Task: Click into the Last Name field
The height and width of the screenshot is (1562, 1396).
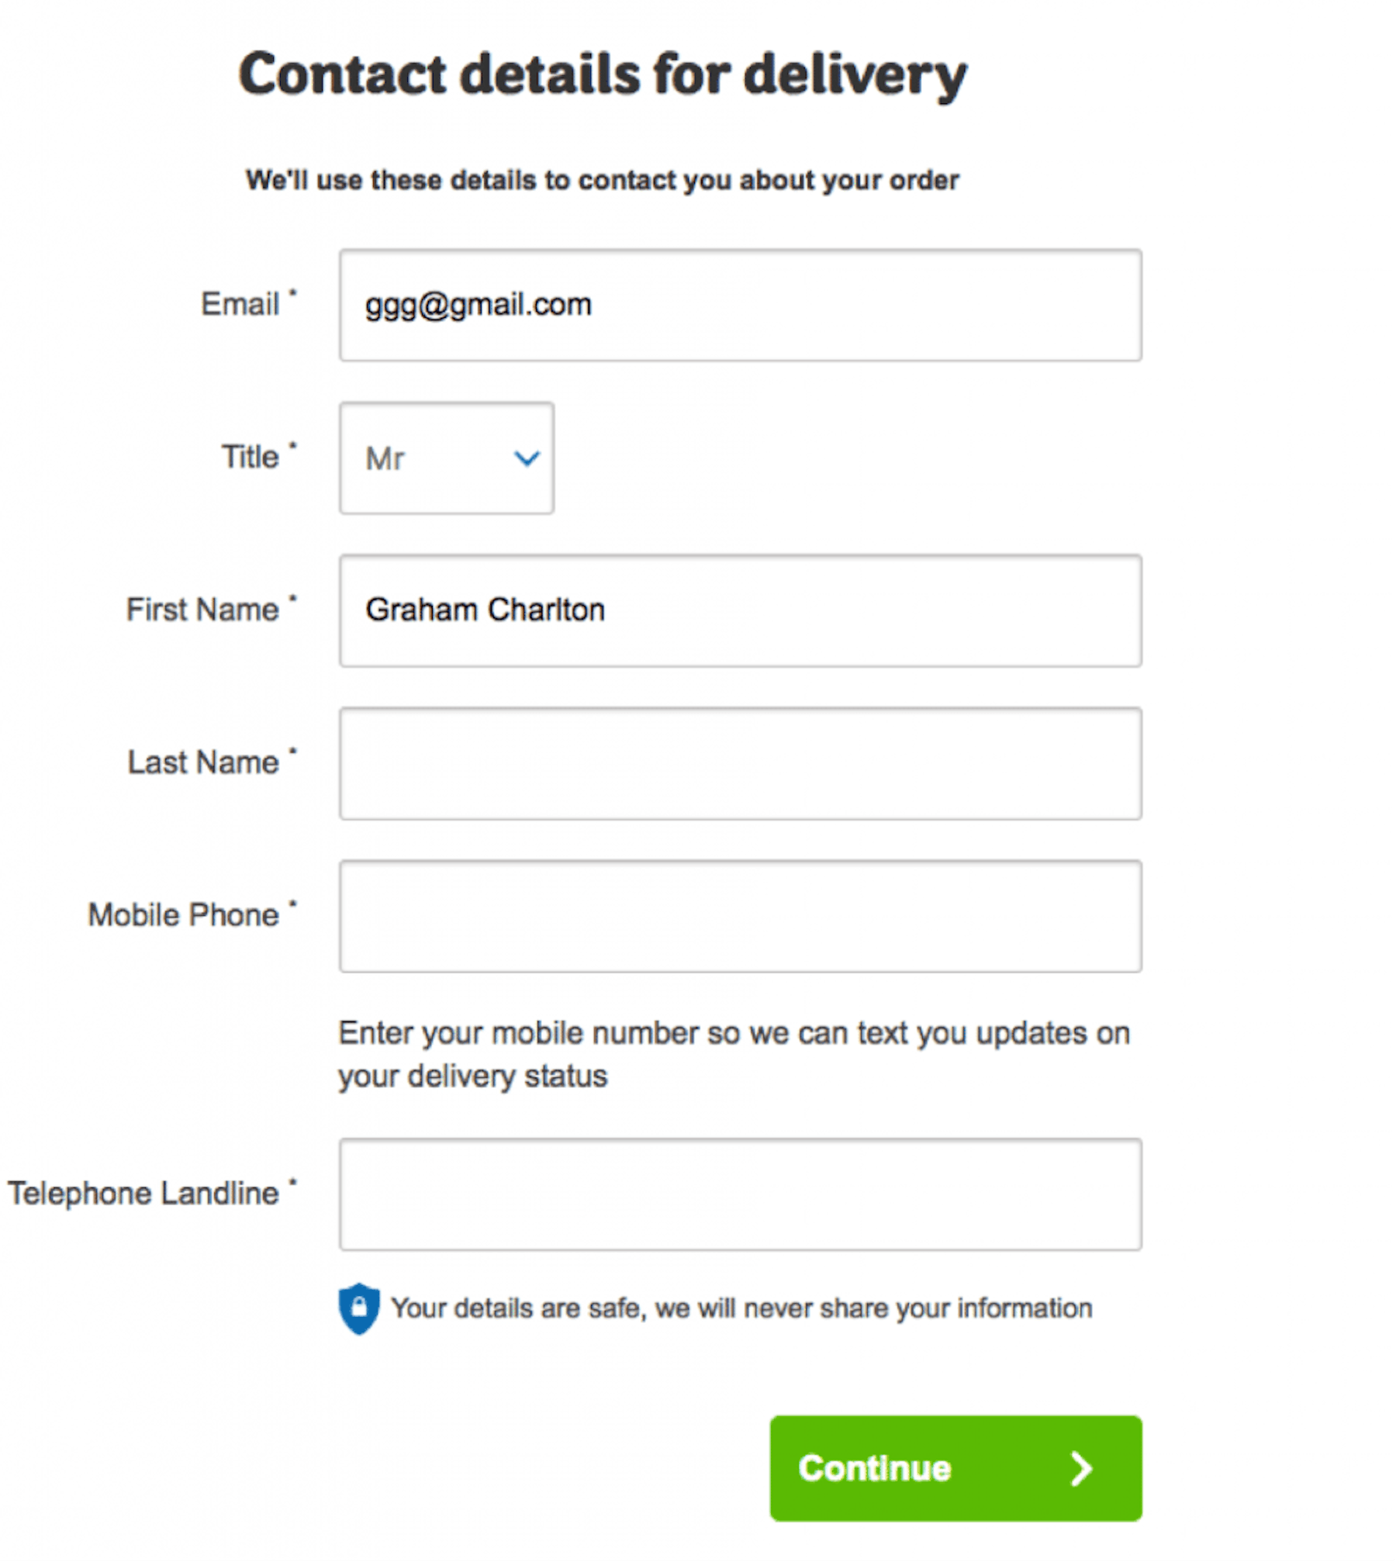Action: pos(741,763)
